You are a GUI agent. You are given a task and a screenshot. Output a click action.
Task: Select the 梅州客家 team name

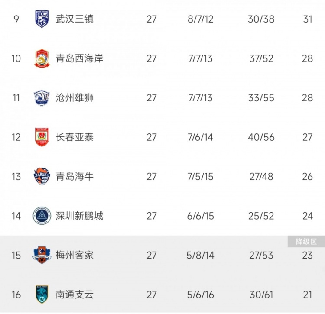(75, 255)
